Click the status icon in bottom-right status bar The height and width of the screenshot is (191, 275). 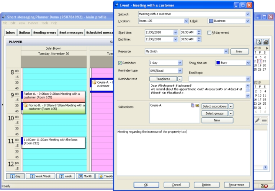click(x=264, y=186)
